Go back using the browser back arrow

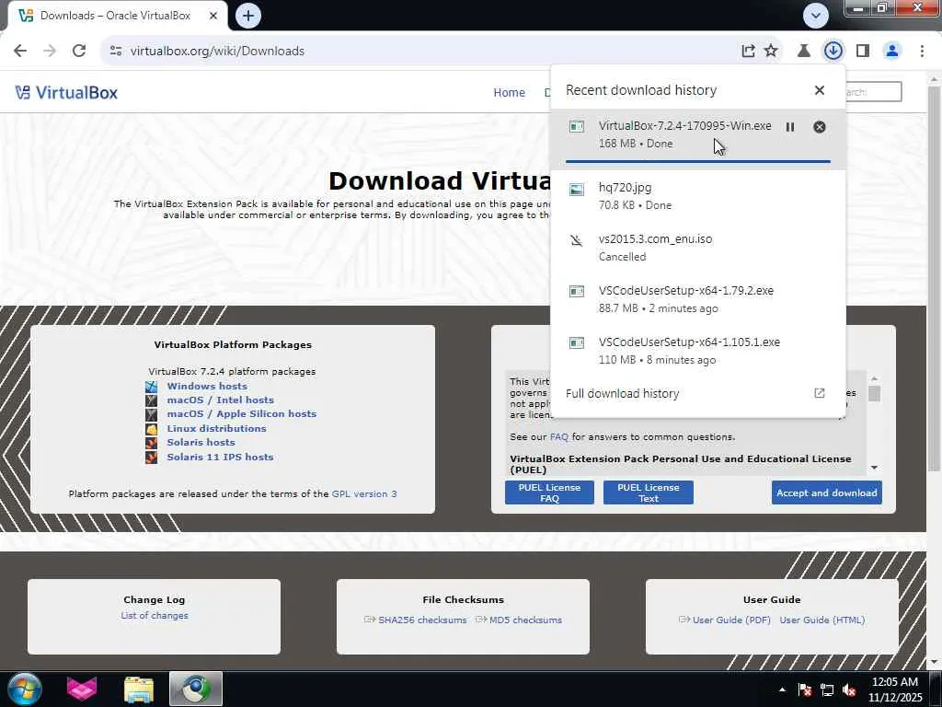point(20,51)
